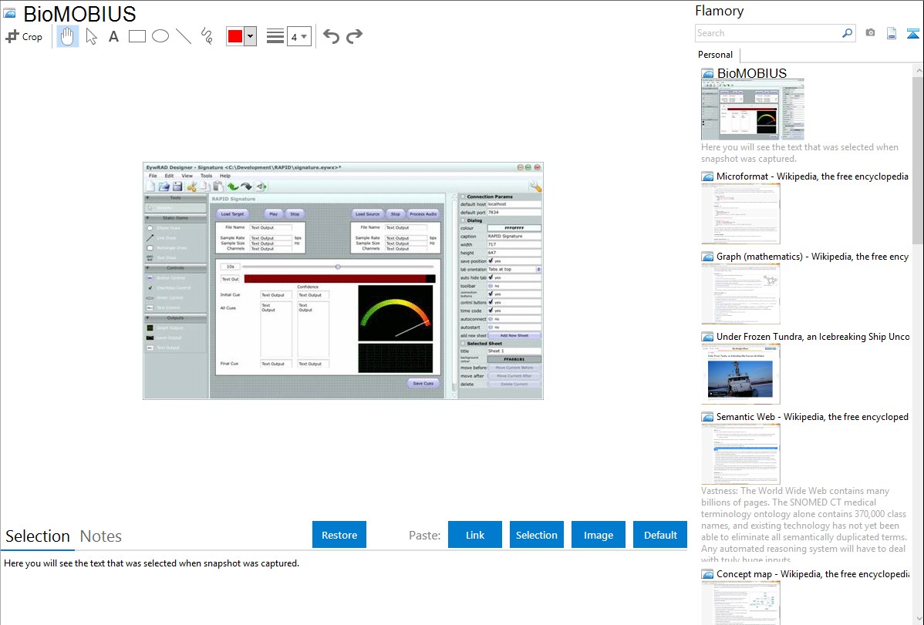Click the 'Vastness: The World Wide Web' description text
Image resolution: width=924 pixels, height=625 pixels.
coord(804,525)
